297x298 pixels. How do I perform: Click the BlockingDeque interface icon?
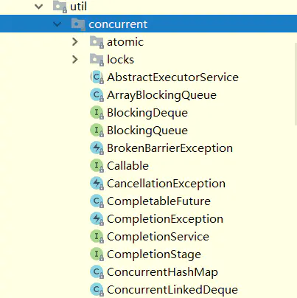97,113
